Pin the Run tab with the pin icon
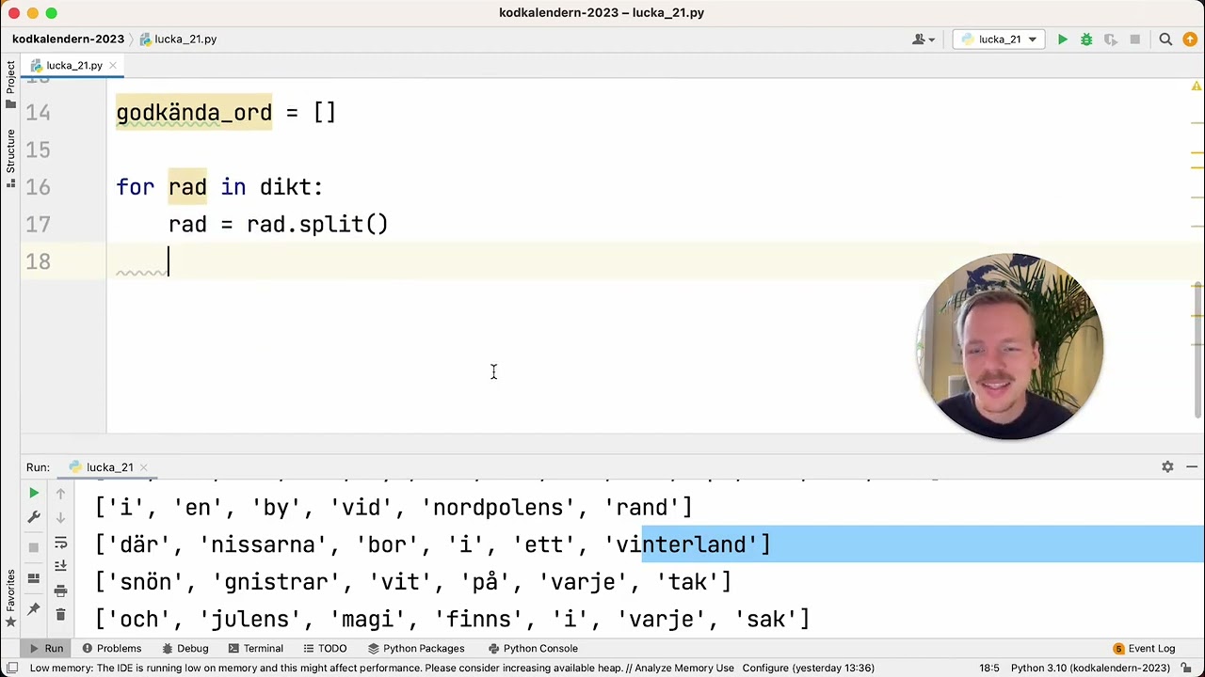This screenshot has height=677, width=1205. pos(34,609)
